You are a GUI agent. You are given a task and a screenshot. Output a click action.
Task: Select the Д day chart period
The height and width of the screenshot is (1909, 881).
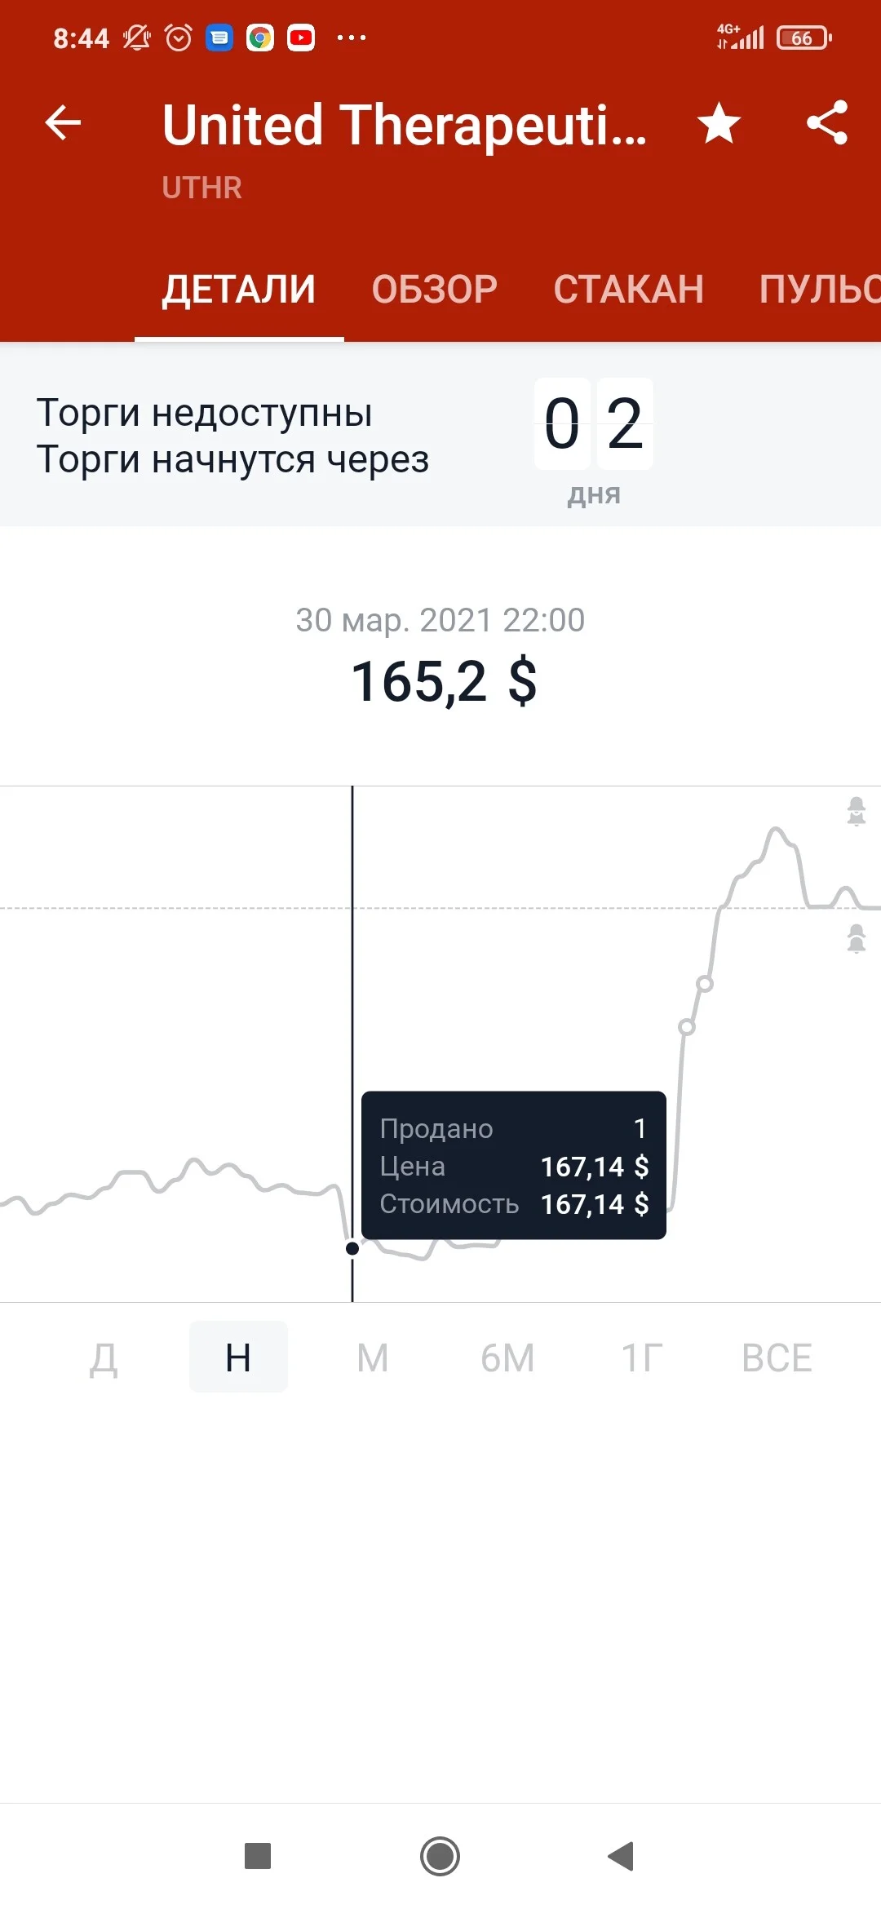point(104,1358)
